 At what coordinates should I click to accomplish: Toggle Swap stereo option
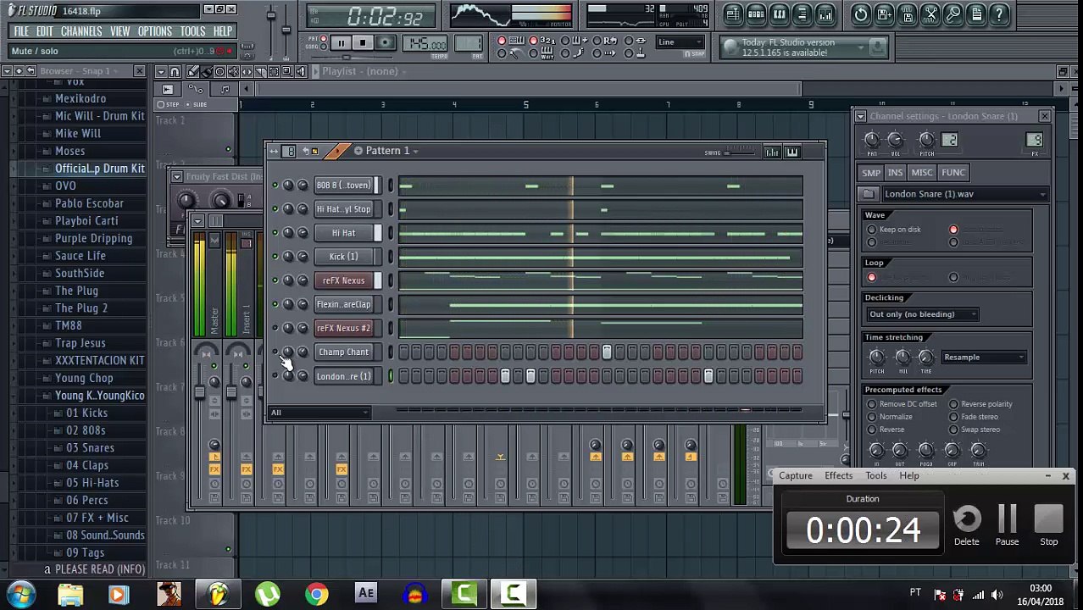[953, 430]
